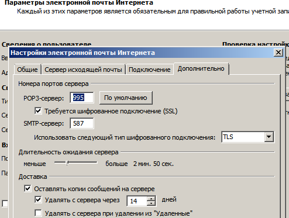Click the По умолчанию button
The image size is (289, 218).
click(126, 98)
